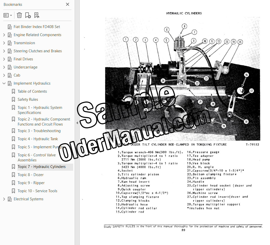Screen dimensions: 270x245
Task: Collapse the Implement Hydraulics section
Action: 4,83
